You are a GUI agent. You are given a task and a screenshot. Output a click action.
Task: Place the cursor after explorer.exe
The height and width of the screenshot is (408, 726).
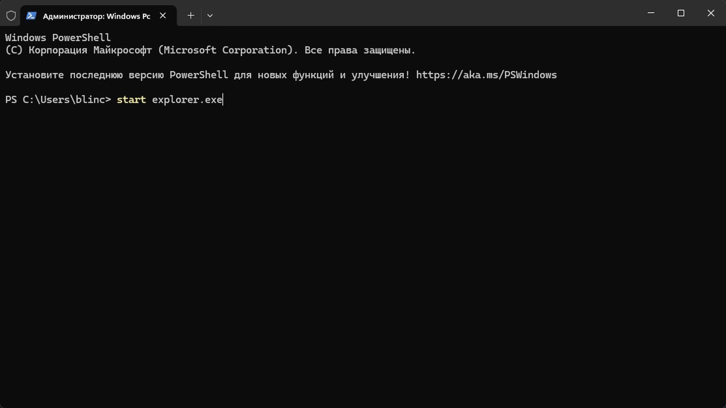[223, 100]
